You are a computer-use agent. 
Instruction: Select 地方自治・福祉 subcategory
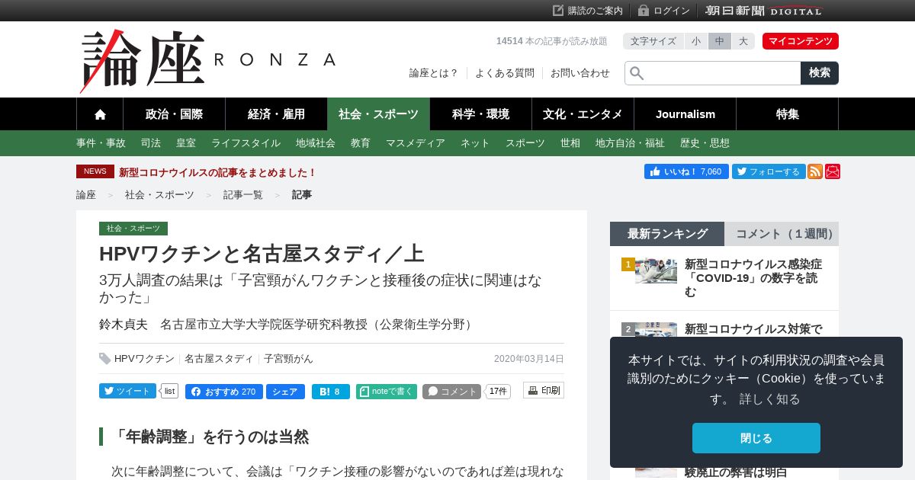[630, 143]
